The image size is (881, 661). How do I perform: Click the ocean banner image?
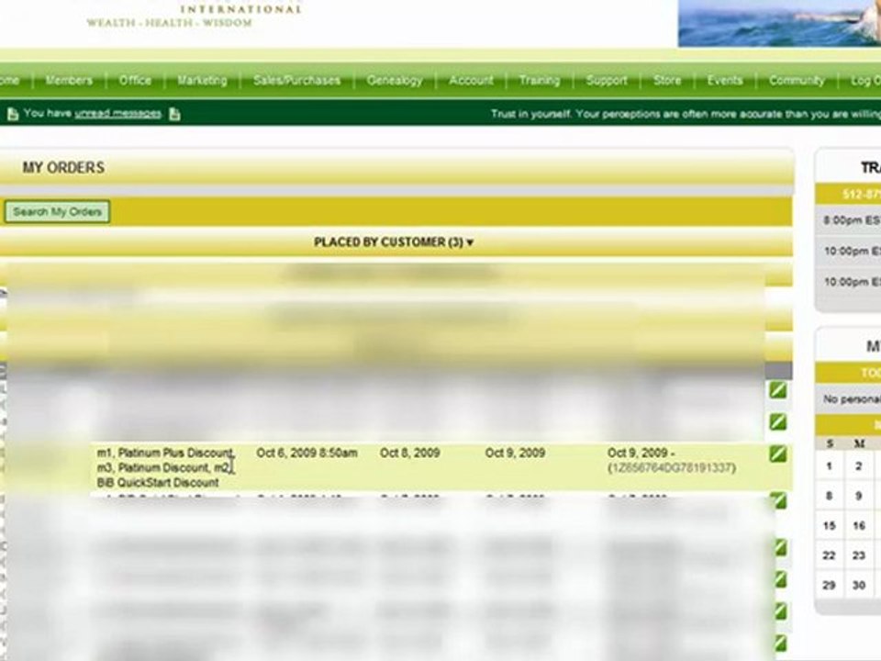(779, 23)
